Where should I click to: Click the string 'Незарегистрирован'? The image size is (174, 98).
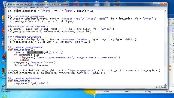tap(74, 39)
